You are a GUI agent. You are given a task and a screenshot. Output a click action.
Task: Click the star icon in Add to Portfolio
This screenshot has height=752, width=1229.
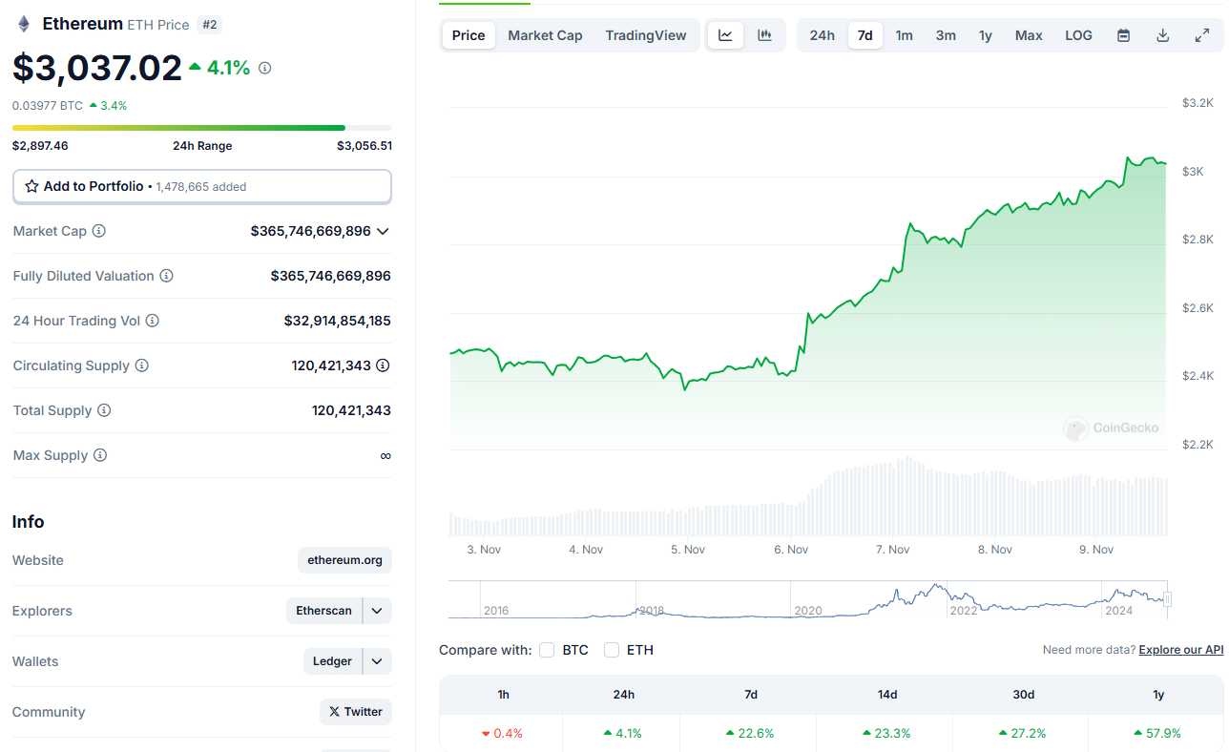click(x=31, y=186)
